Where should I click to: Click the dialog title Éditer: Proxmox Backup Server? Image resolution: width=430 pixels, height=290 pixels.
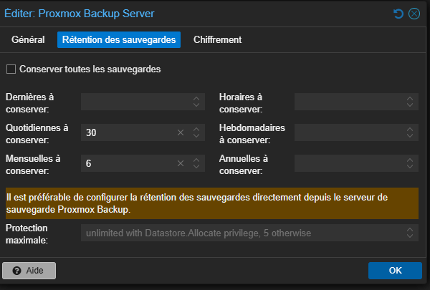pyautogui.click(x=80, y=14)
